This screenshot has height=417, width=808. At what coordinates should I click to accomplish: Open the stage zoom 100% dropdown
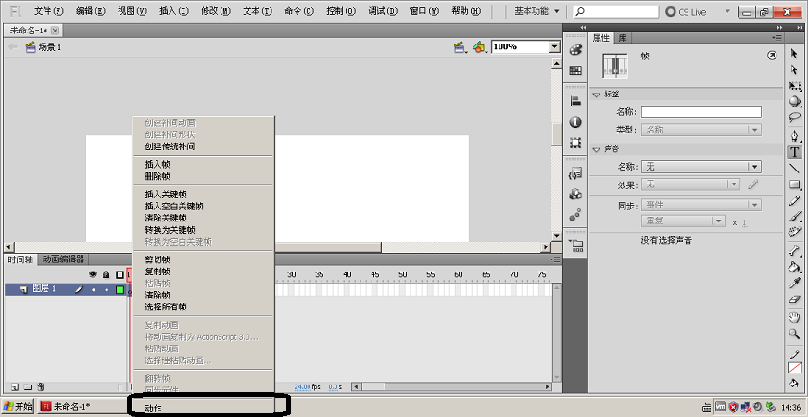[x=554, y=47]
